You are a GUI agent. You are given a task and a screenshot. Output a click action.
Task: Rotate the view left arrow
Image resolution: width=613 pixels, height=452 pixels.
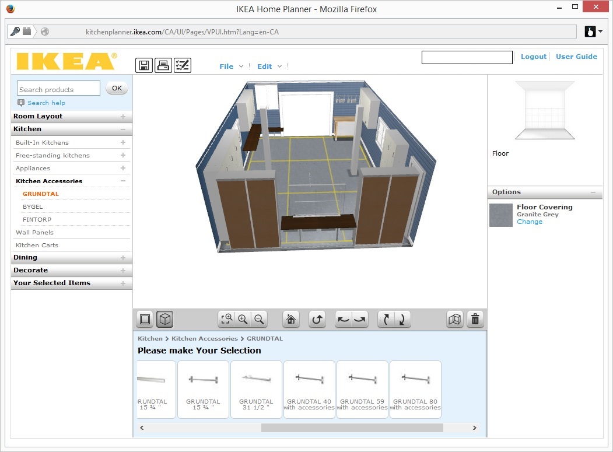click(344, 320)
